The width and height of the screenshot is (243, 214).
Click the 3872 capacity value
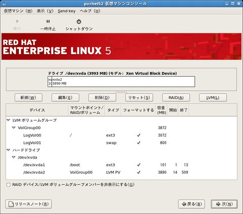click(162, 128)
